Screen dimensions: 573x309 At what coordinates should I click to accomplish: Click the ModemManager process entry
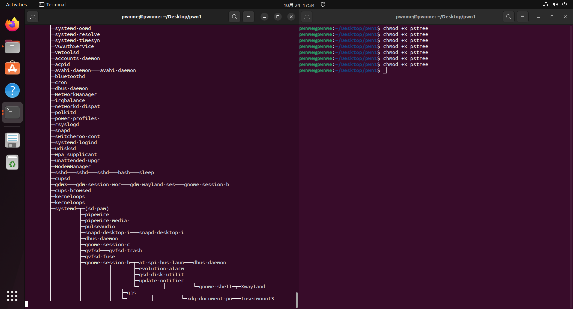point(73,167)
